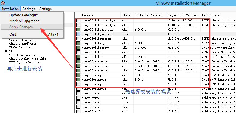
Task: Mark checkbox for mingw32-mpc info
Action: [x=78, y=102]
